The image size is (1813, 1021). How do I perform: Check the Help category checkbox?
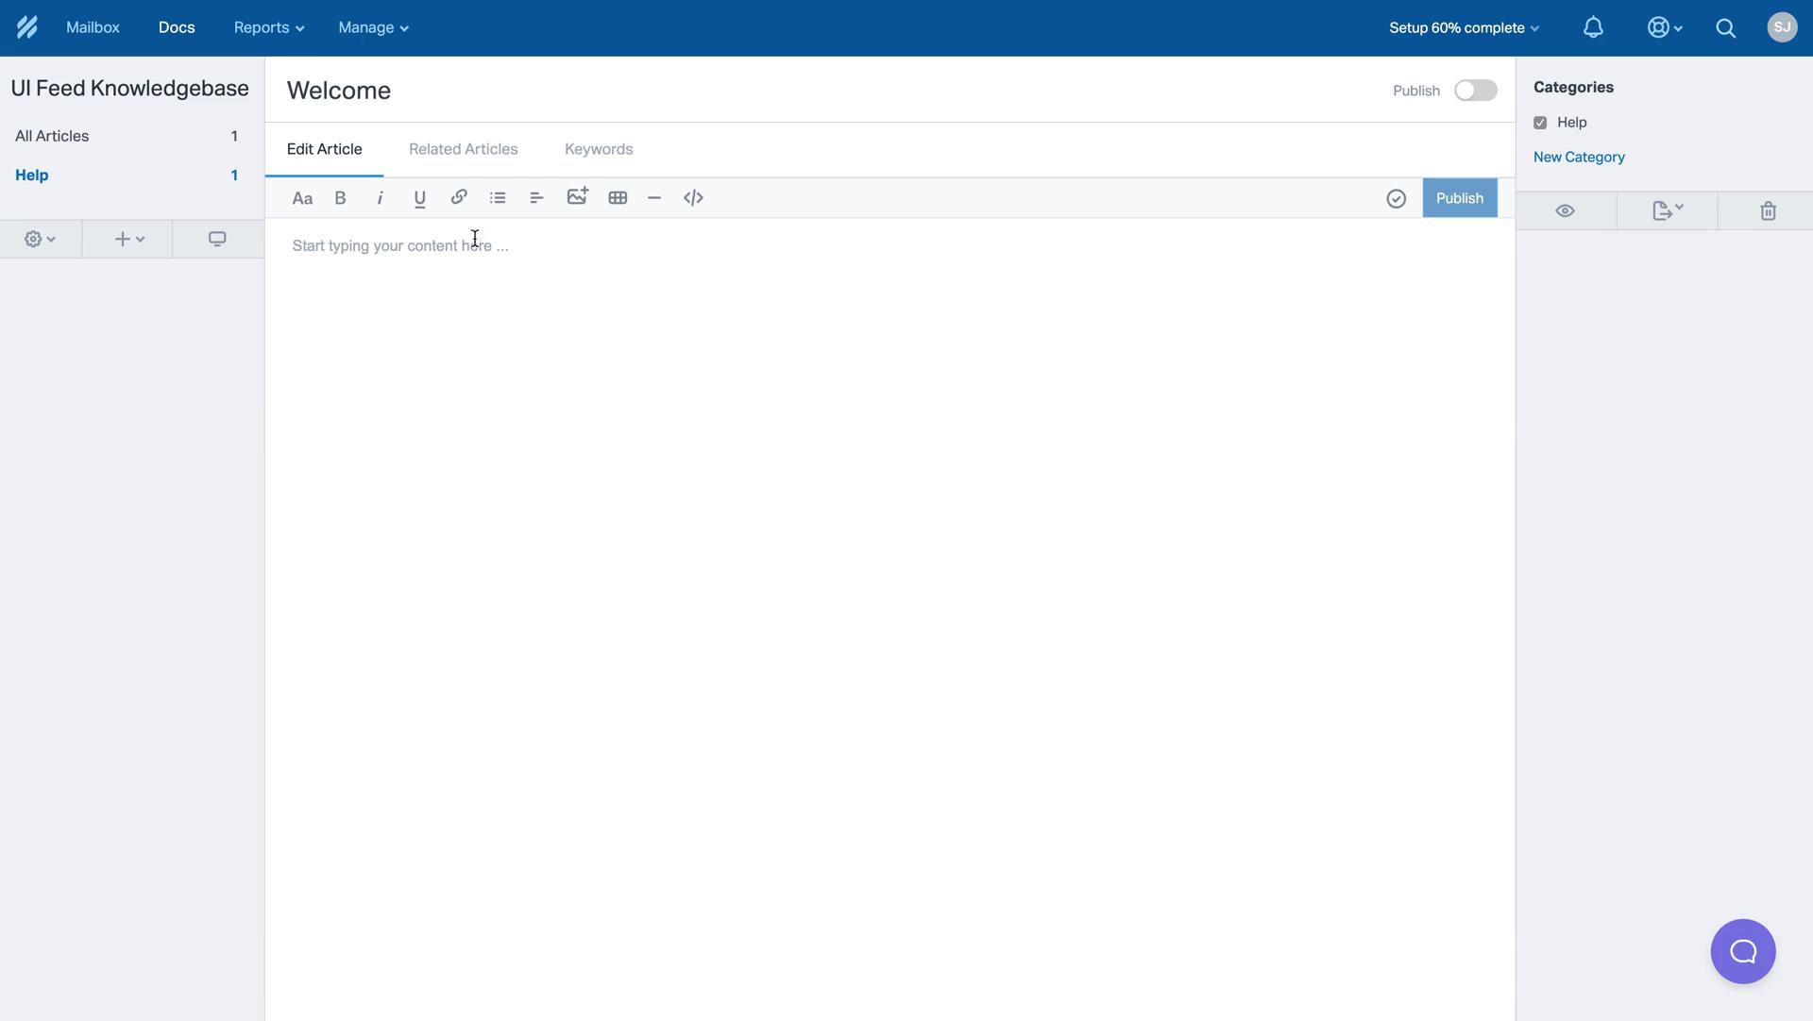click(x=1540, y=123)
